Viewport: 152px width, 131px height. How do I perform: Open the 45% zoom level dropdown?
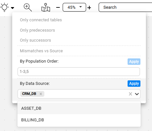(x=74, y=7)
